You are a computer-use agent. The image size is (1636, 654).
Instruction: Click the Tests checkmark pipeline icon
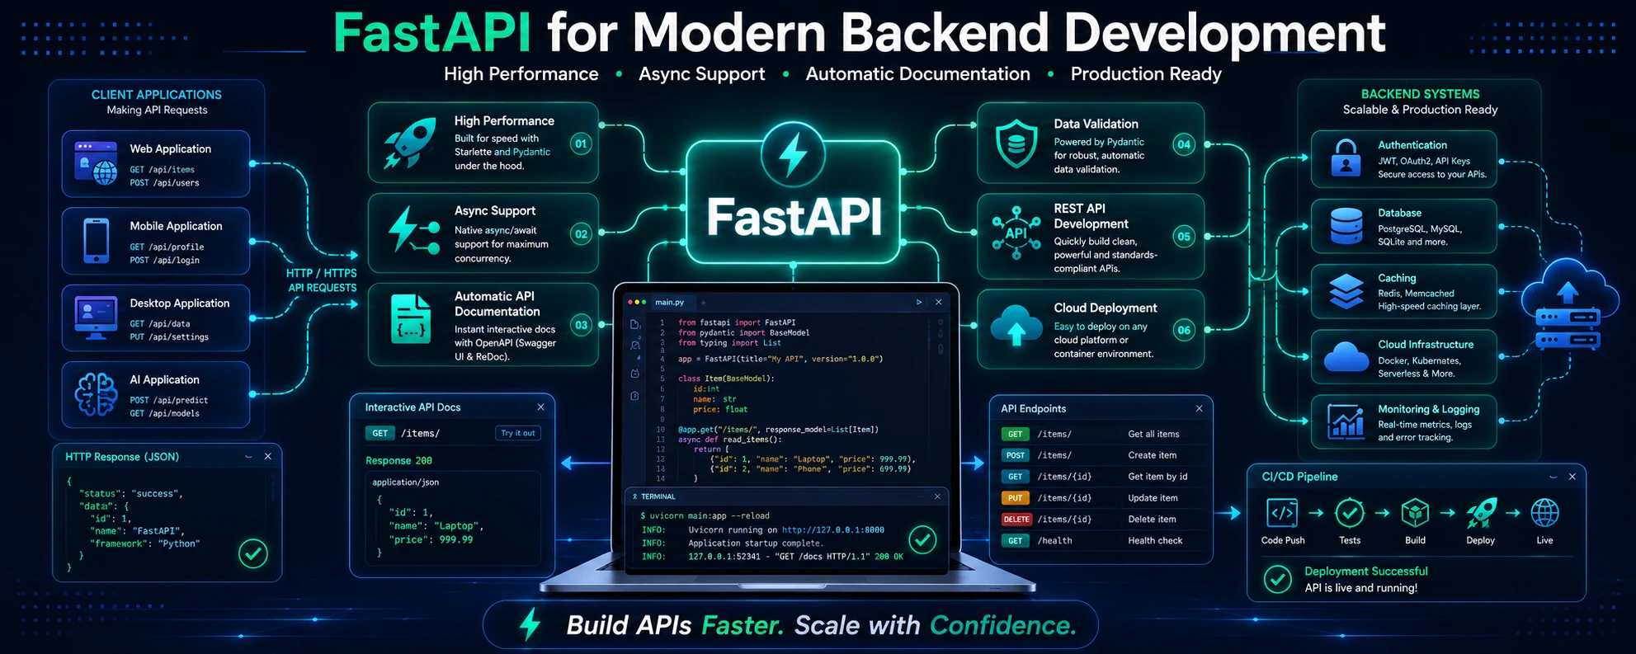point(1350,513)
